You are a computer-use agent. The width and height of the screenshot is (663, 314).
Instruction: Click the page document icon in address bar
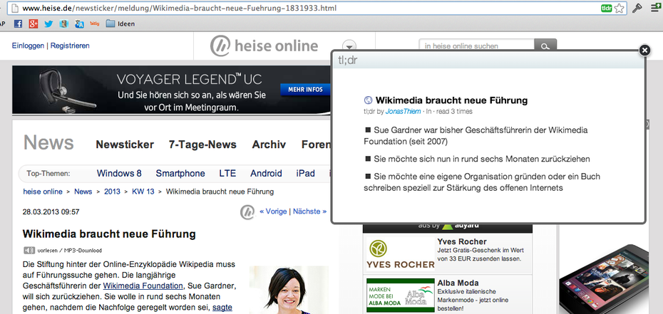click(x=15, y=8)
